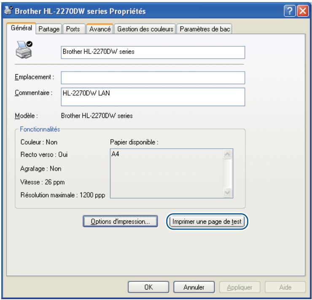
Task: Click the Emplacement input field
Action: tap(153, 78)
